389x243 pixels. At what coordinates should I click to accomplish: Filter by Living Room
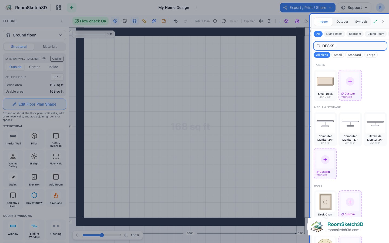click(334, 34)
